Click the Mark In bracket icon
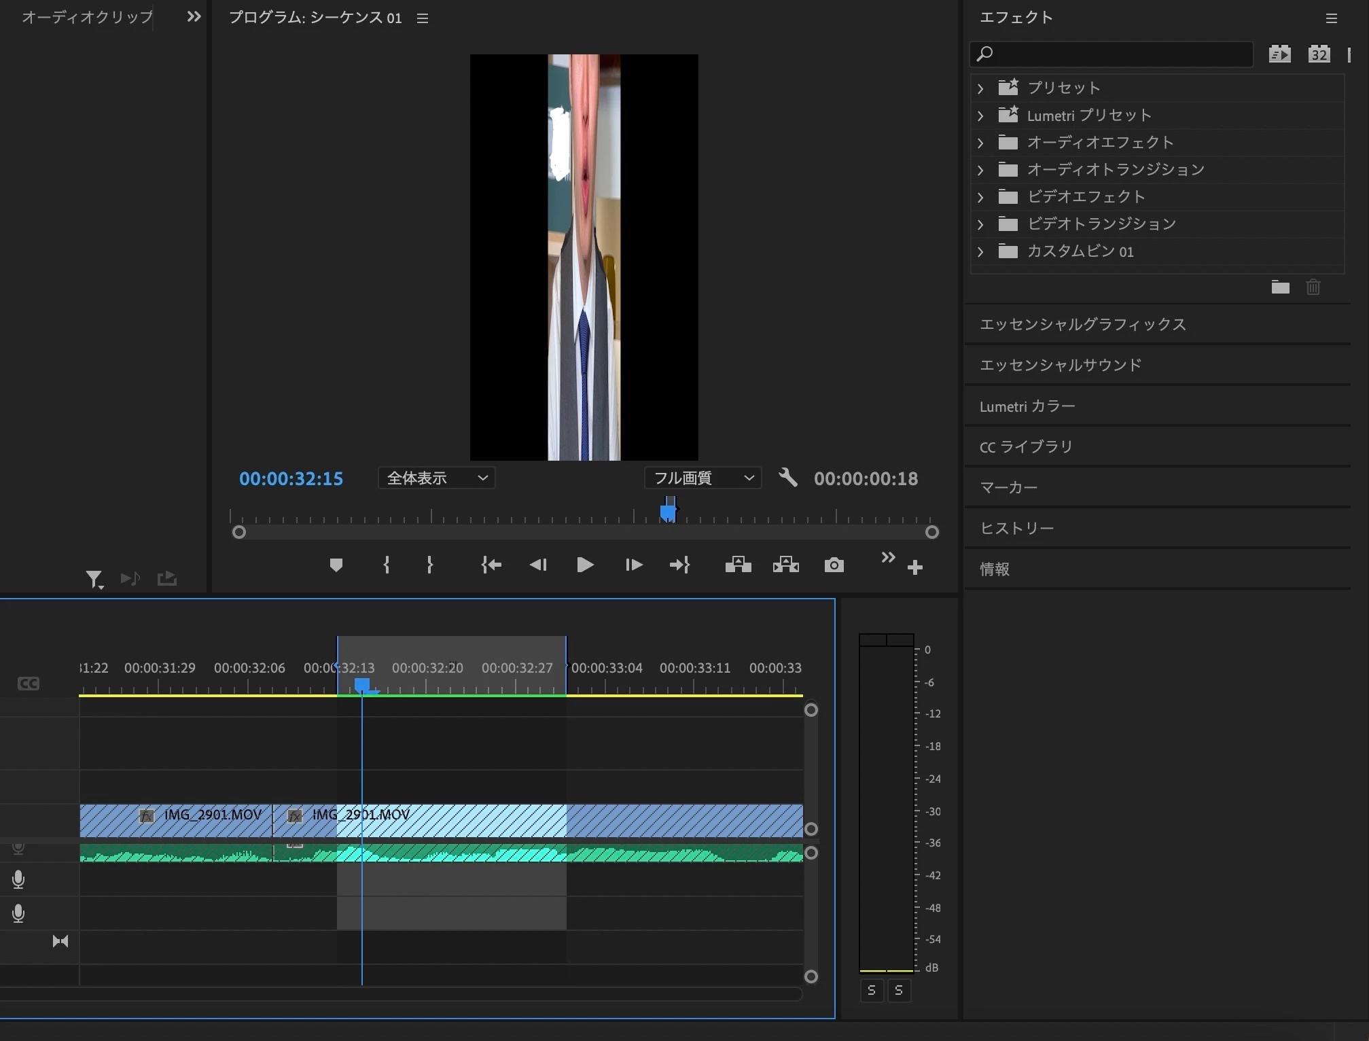Screen dimensions: 1369x1041 (387, 565)
